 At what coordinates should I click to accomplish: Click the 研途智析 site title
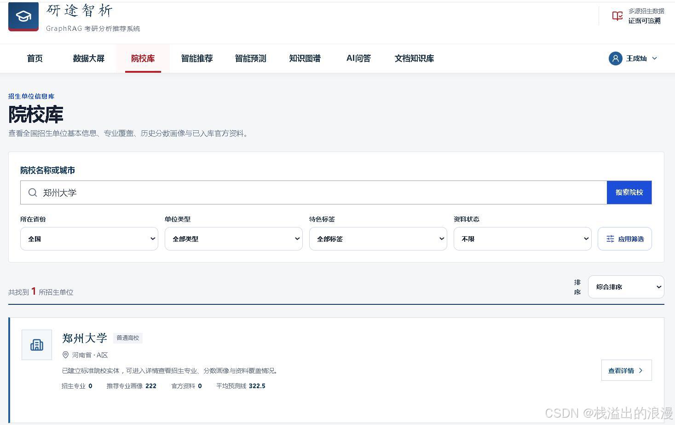pyautogui.click(x=80, y=10)
